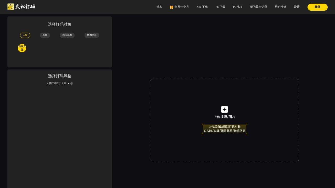Screen dimensions: 335x188
Task: Click the gift icon beside 免费一个月
Action: (171, 7)
